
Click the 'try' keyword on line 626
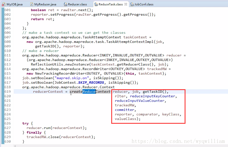25,123
